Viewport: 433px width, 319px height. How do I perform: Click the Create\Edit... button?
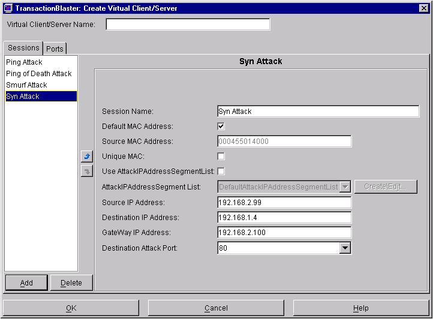click(386, 186)
